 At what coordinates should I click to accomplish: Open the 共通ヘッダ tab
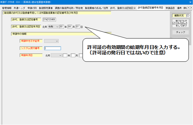19,8
